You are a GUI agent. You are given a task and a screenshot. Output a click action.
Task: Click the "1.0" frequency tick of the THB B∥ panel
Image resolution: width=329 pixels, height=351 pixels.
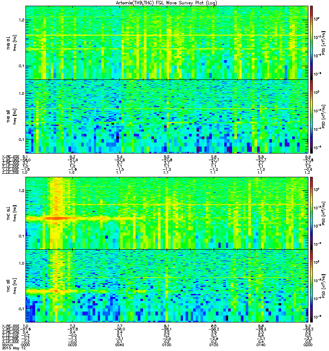[x=21, y=93]
